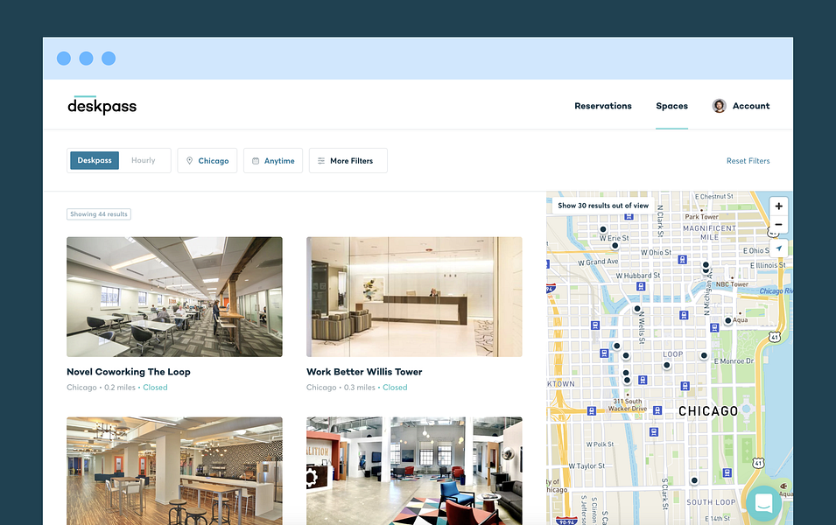Viewport: 836px width, 525px height.
Task: Zoom out on the map
Action: coord(778,224)
